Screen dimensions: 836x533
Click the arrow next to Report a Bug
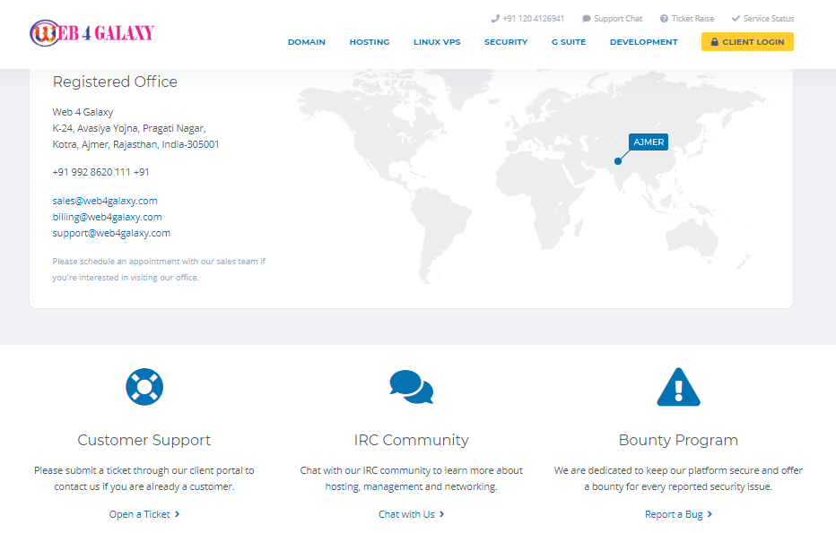(x=710, y=514)
